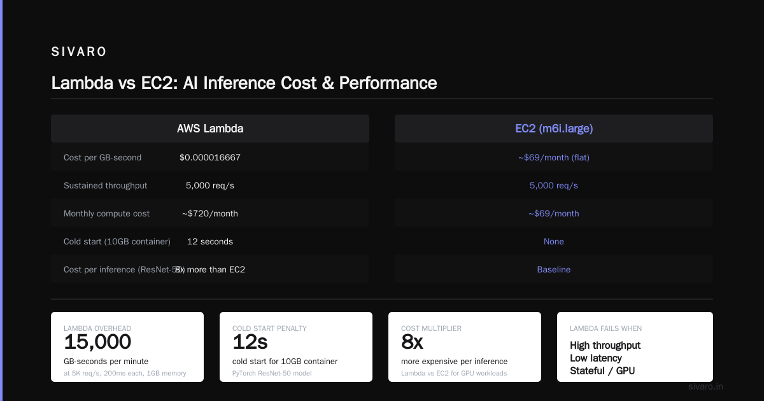Click the 'Cost per GB-second' row label
Image resolution: width=764 pixels, height=401 pixels.
[103, 157]
